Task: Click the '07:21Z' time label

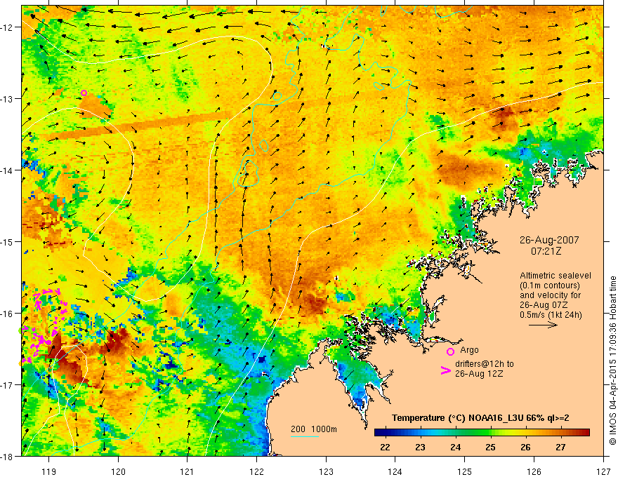Action: point(546,251)
